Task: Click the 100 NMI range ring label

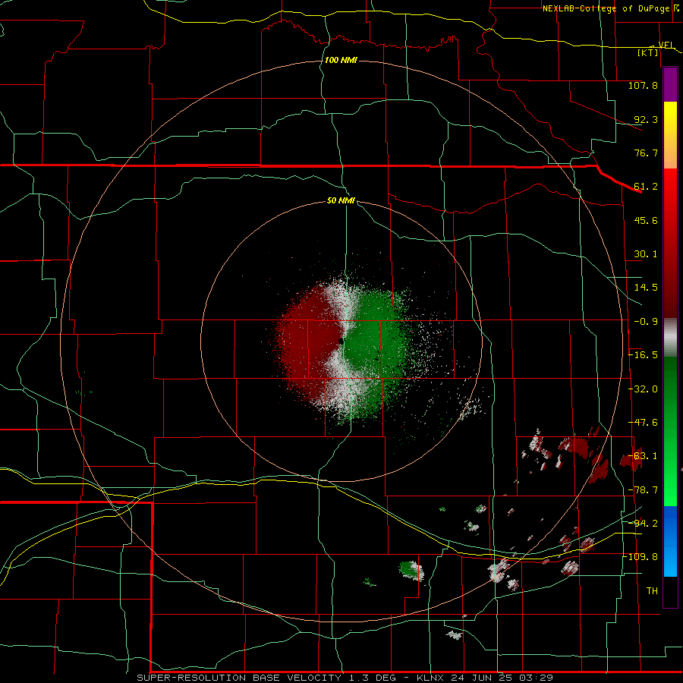Action: tap(341, 60)
